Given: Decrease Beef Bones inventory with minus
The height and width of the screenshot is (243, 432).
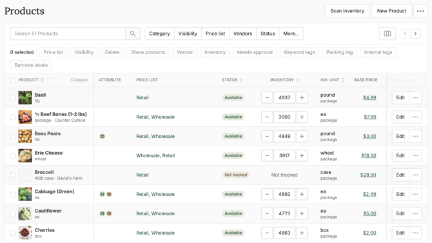Looking at the screenshot, I should (x=267, y=117).
